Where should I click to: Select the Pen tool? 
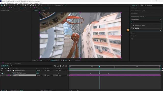(x=25, y=5)
